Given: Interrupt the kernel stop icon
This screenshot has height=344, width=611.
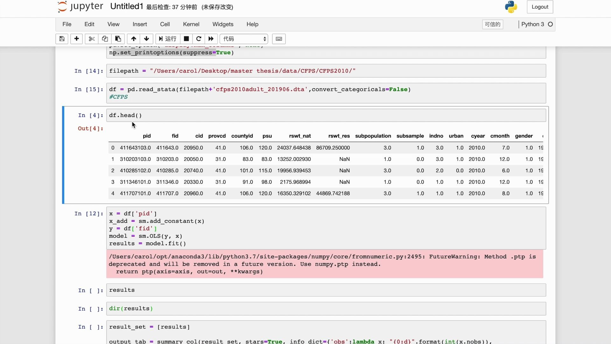Looking at the screenshot, I should point(186,39).
